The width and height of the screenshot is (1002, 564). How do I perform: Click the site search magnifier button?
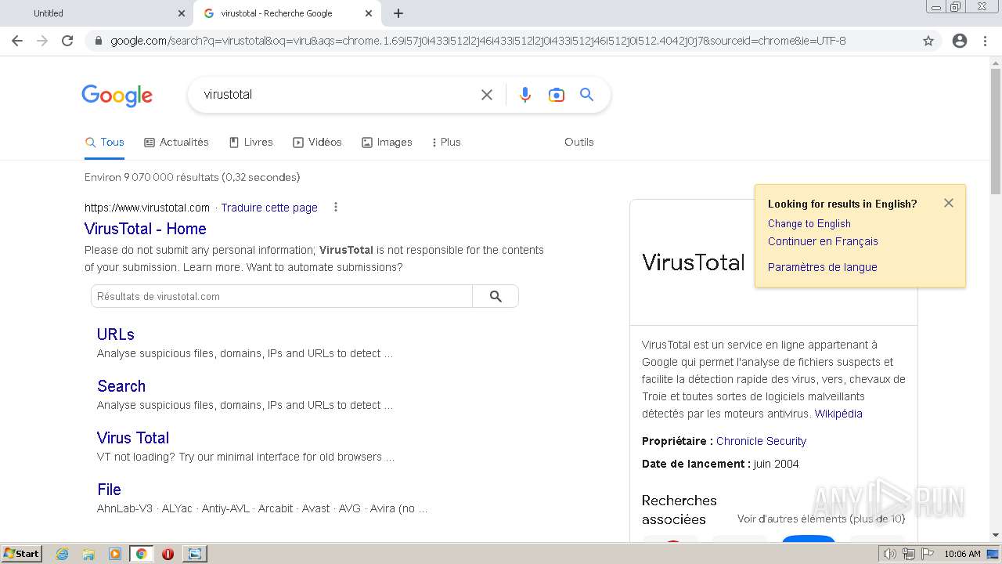(496, 296)
